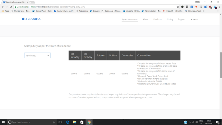222x125 pixels.
Task: Open the network status icon
Action: coord(193,122)
